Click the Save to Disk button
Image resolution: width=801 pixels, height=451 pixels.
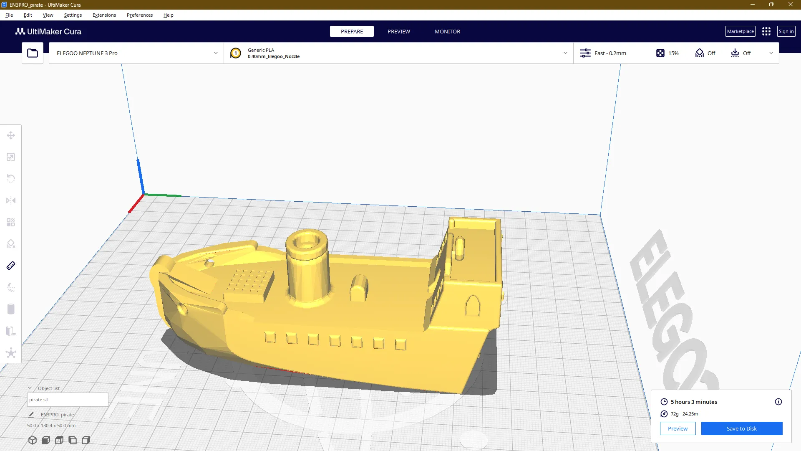(x=741, y=428)
